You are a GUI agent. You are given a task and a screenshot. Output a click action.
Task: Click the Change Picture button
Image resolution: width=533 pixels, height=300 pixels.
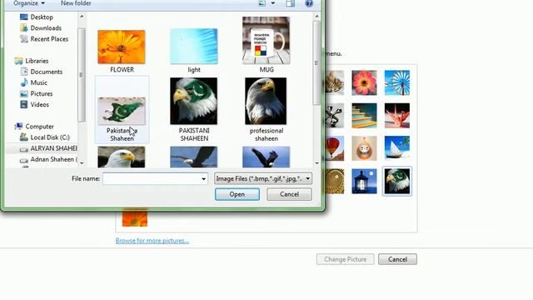point(345,259)
